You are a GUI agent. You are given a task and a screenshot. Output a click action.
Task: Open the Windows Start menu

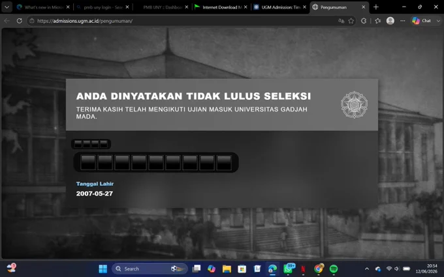[x=103, y=269]
